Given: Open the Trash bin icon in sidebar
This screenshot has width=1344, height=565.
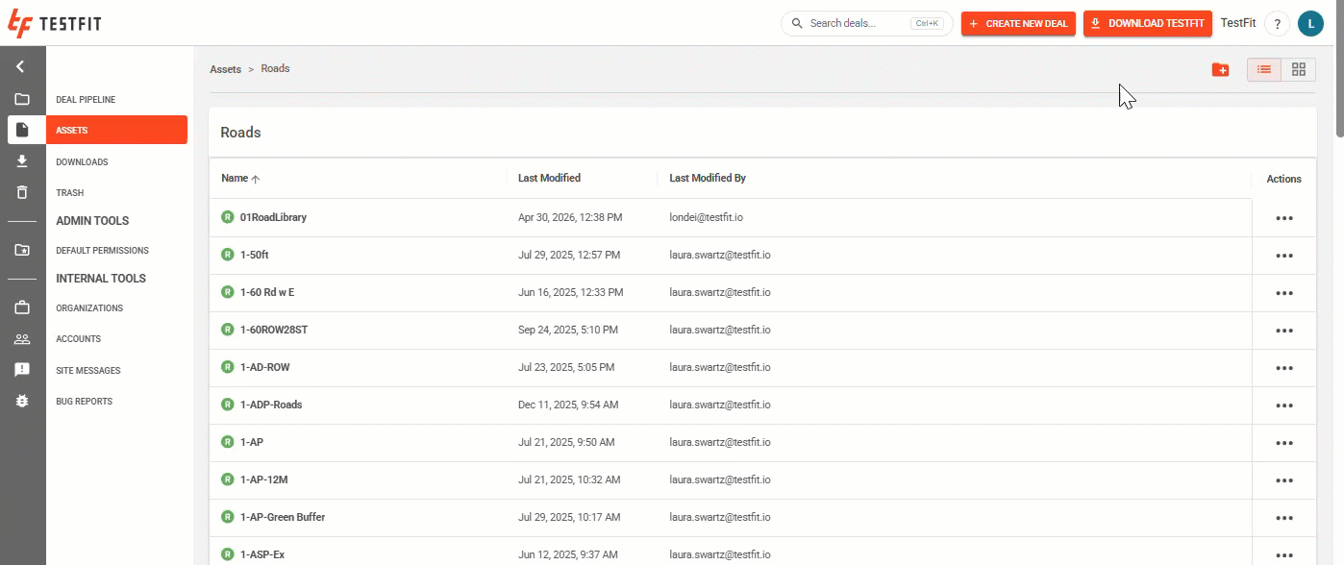Looking at the screenshot, I should (22, 192).
